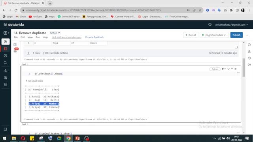Open variable explorer icon on right
Screen dimensions: 253x142
[x=249, y=65]
